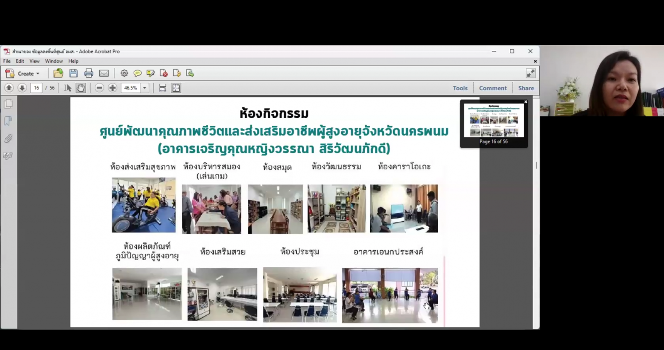Viewport: 664px width, 350px height.
Task: Click the Acrobat icon in the title bar
Action: (x=7, y=51)
